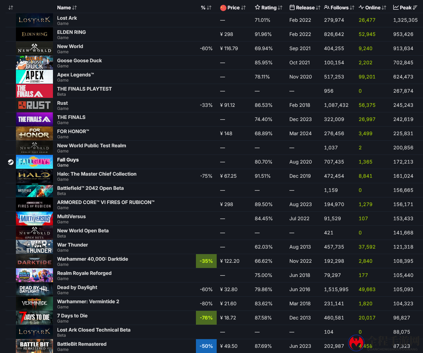Open Lost Ark Closed Technical Beta link
The image size is (423, 353).
coord(94,330)
